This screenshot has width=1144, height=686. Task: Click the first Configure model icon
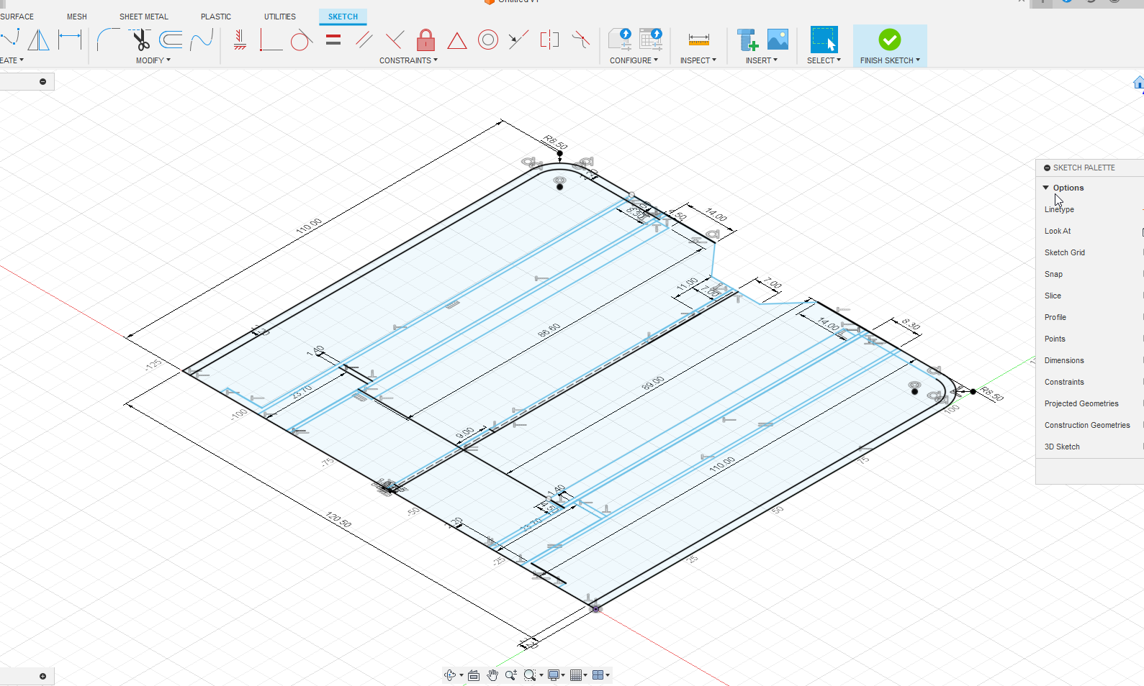click(x=620, y=40)
